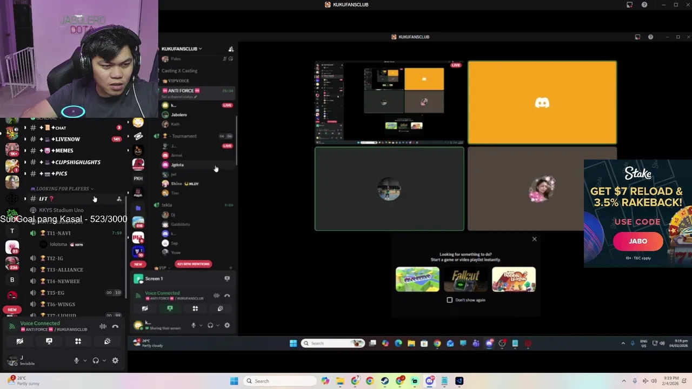Click the red NEW pill in server list
The image size is (692, 389).
tap(12, 310)
